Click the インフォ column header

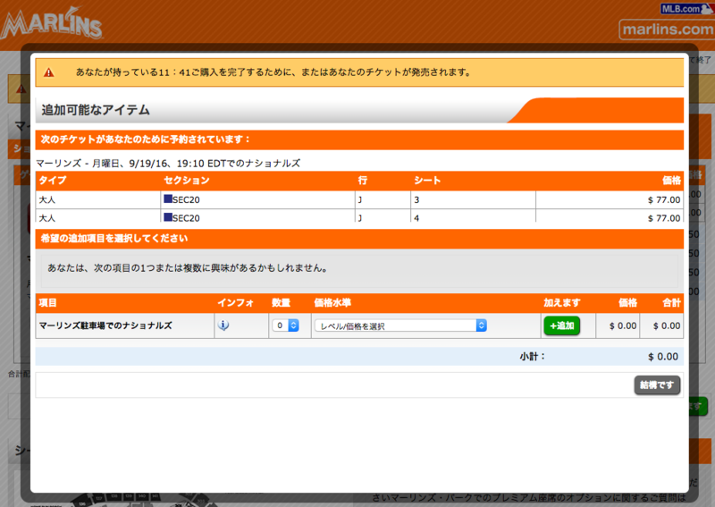235,303
